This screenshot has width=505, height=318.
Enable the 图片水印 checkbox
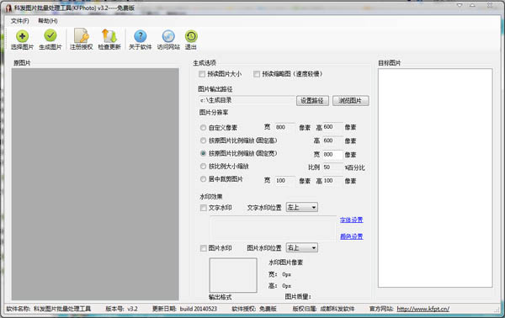203,248
